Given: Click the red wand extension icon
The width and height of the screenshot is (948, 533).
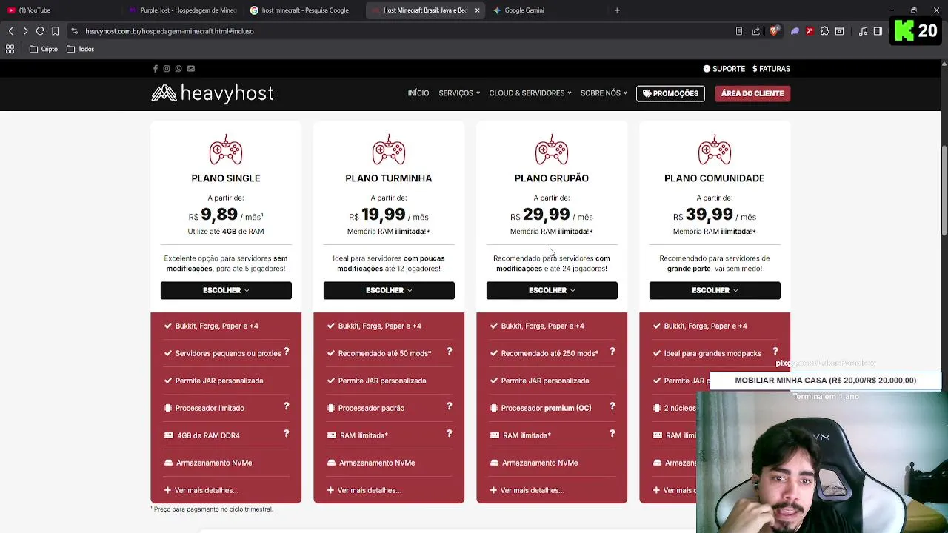Looking at the screenshot, I should tap(810, 31).
